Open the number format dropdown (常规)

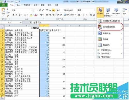coord(94,10)
